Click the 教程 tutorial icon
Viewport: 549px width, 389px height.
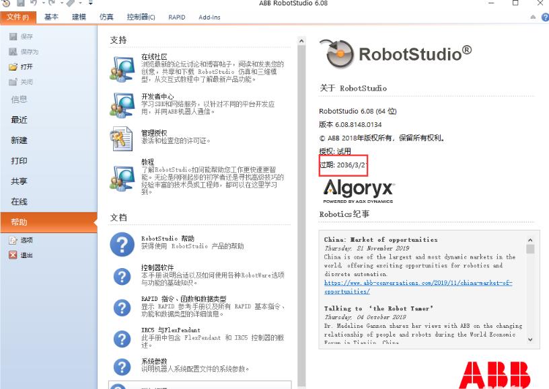(x=122, y=178)
